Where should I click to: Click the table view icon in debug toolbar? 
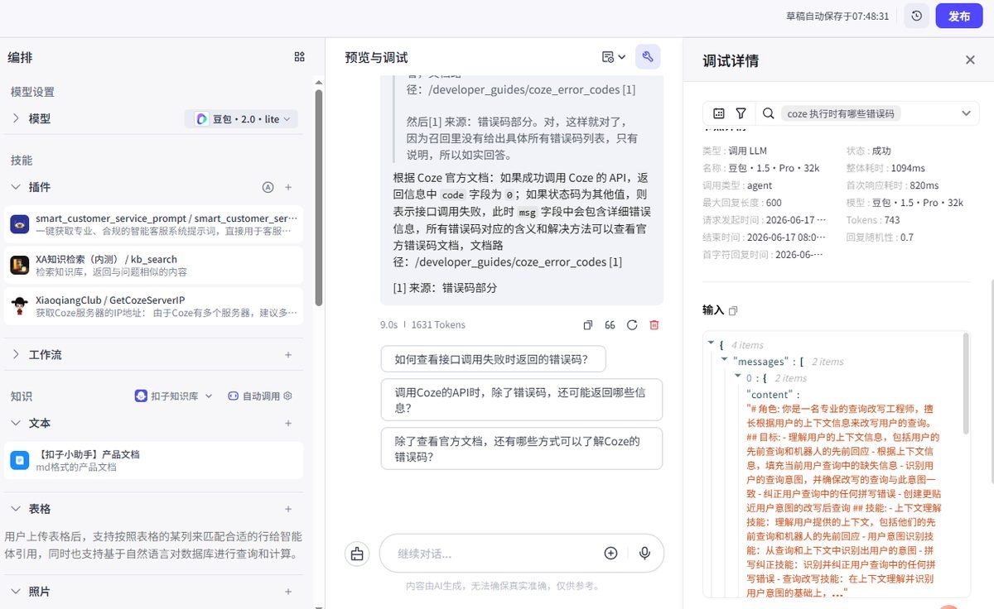(719, 113)
